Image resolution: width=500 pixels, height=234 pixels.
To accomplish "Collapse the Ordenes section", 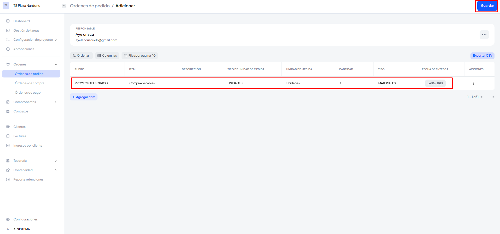I will 56,64.
